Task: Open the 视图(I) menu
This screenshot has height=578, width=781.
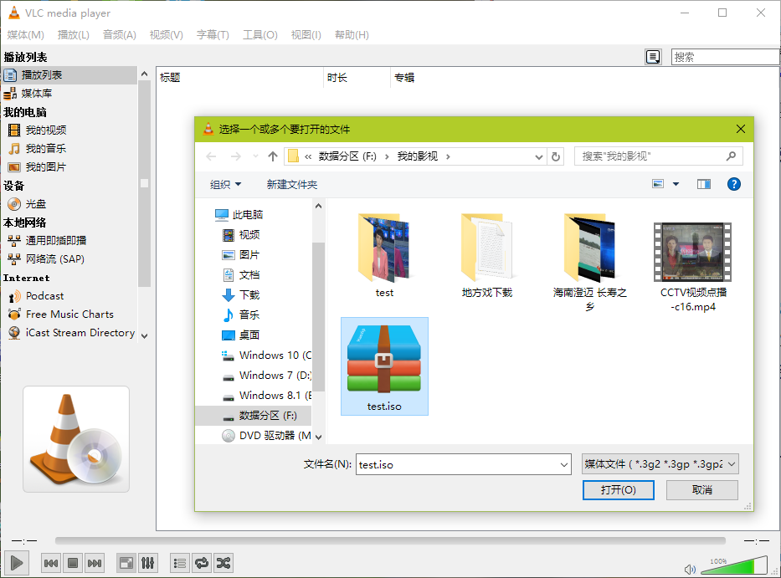Action: pos(306,35)
